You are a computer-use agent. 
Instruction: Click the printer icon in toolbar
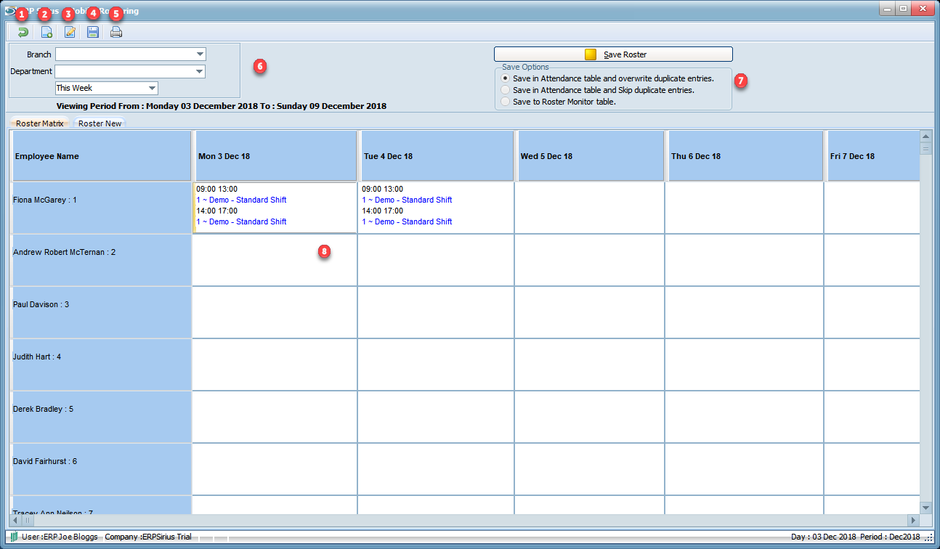pyautogui.click(x=116, y=32)
